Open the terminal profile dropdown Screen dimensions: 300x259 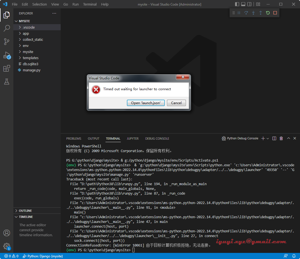(268, 138)
